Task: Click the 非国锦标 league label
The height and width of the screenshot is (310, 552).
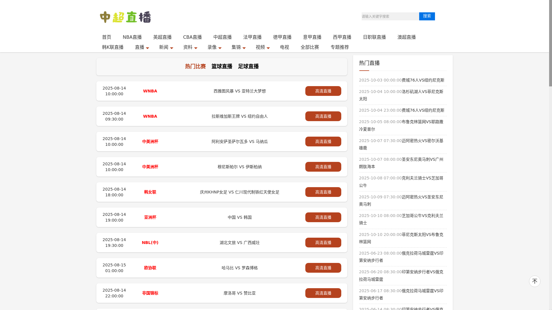Action: [150, 293]
